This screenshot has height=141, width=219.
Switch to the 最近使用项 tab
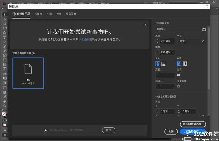point(21,14)
